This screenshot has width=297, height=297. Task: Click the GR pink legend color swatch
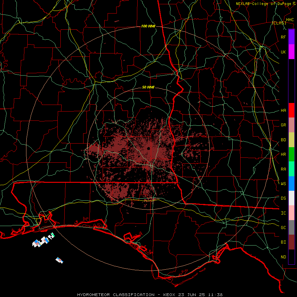(291, 125)
